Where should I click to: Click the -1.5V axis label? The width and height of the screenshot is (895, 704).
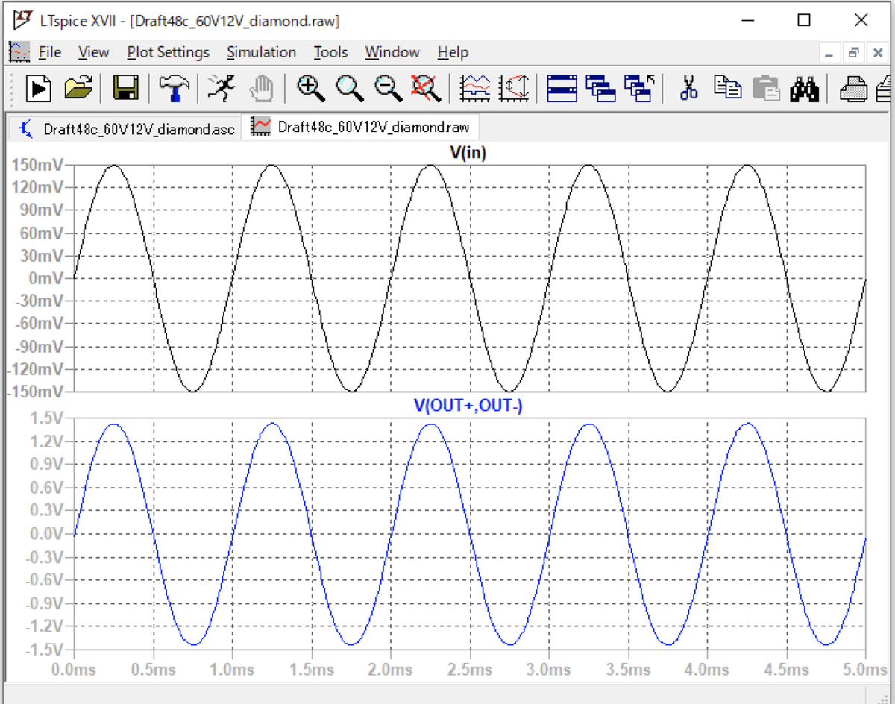pyautogui.click(x=45, y=649)
